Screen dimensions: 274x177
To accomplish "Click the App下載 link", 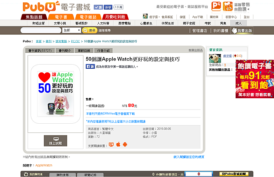I will (x=198, y=17).
